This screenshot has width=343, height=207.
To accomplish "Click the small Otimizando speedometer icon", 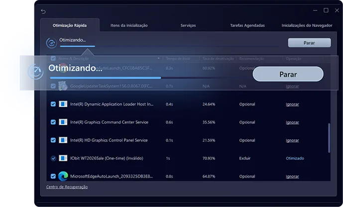I will tap(52, 43).
